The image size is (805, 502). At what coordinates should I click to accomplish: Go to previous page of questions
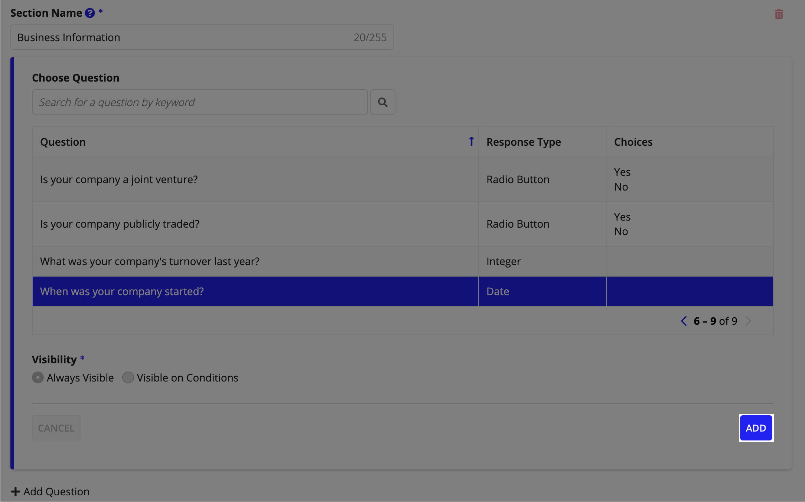point(684,321)
